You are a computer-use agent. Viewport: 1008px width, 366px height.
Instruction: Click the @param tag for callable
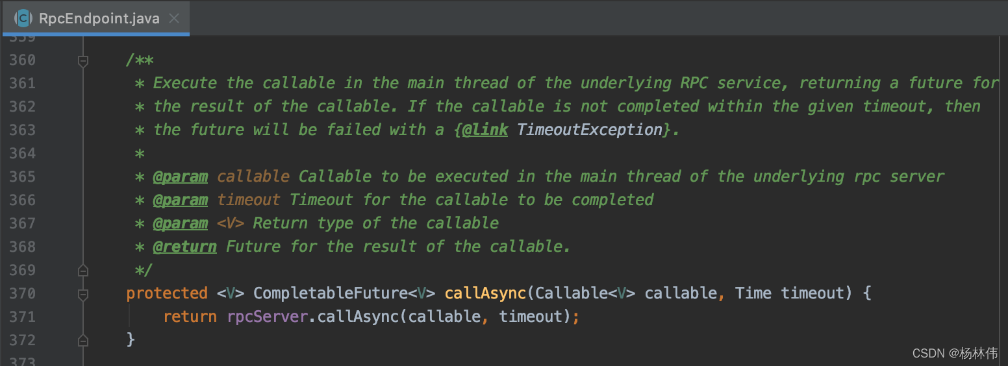click(181, 177)
